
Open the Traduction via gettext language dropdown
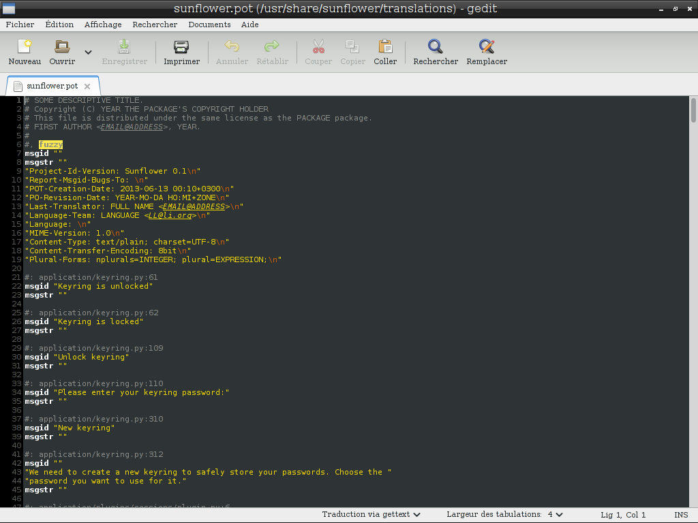point(371,514)
